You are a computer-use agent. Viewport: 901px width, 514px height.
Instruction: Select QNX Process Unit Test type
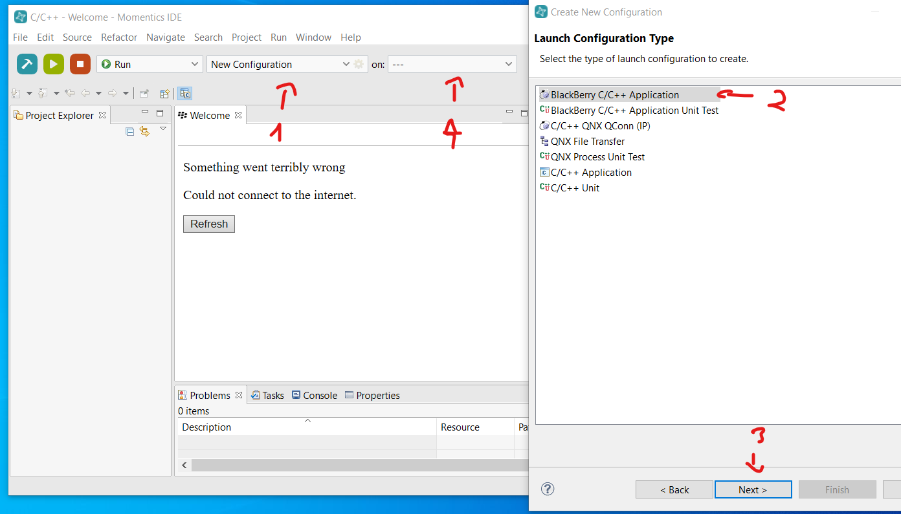point(592,156)
